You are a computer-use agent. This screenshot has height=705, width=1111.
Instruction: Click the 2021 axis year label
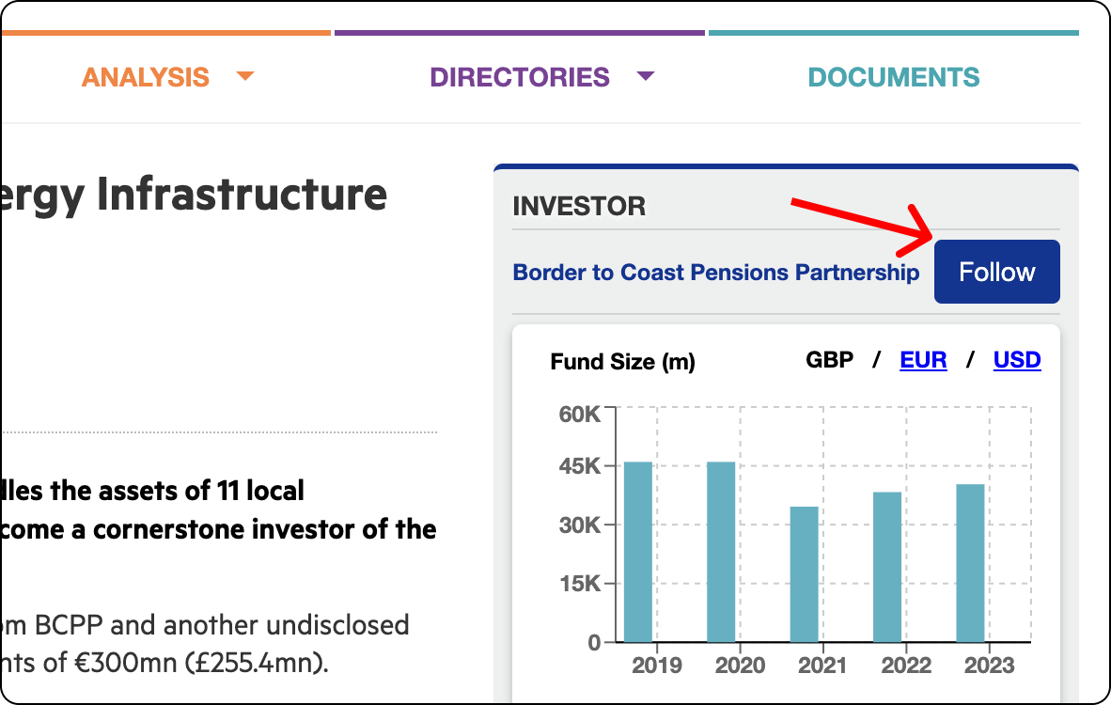822,666
